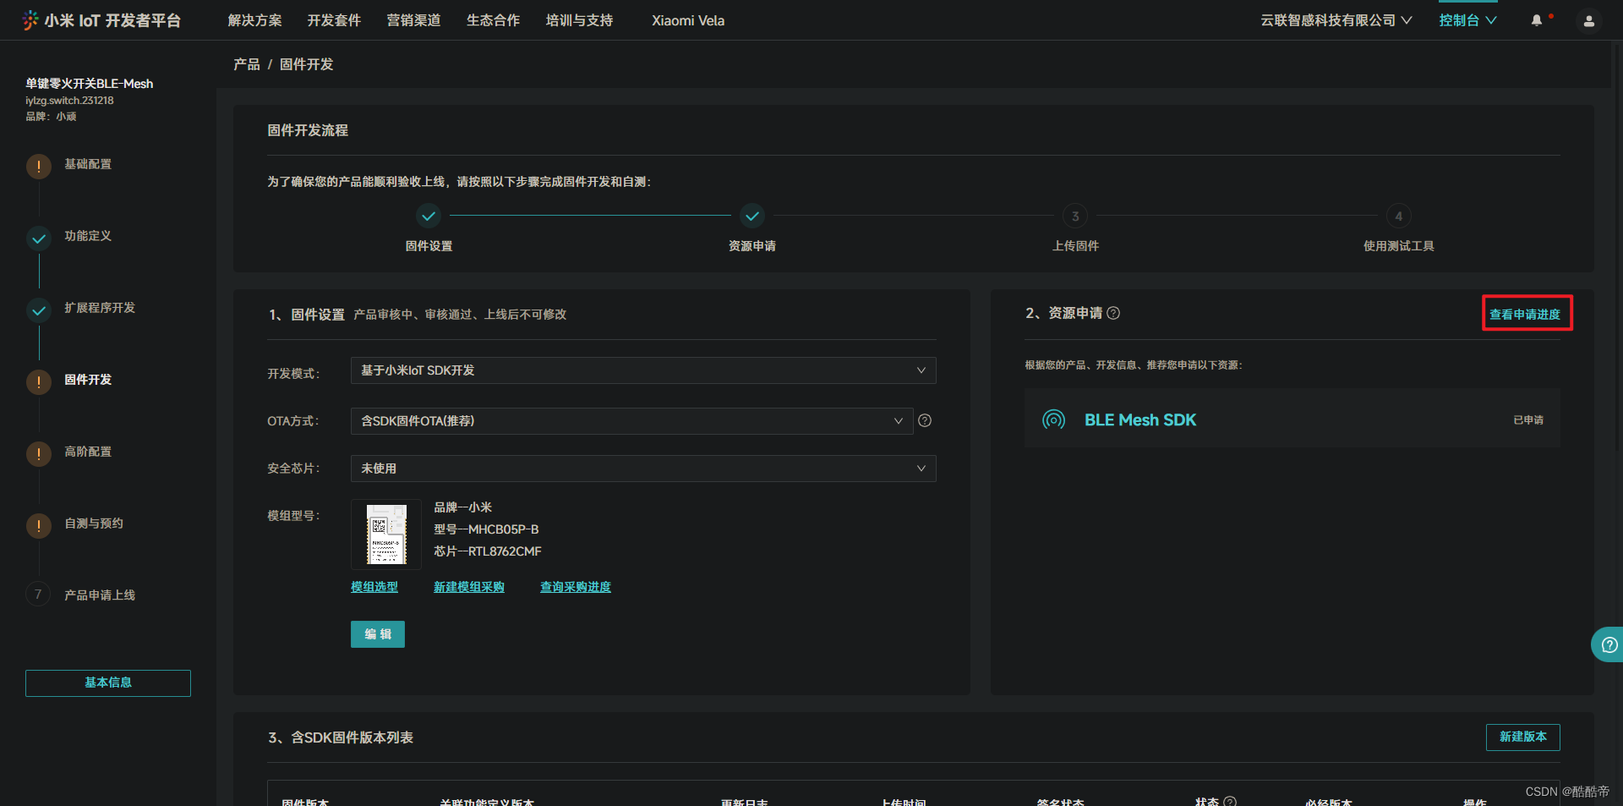Click the 资源申请 completed step circle
The image size is (1623, 806).
(x=752, y=217)
